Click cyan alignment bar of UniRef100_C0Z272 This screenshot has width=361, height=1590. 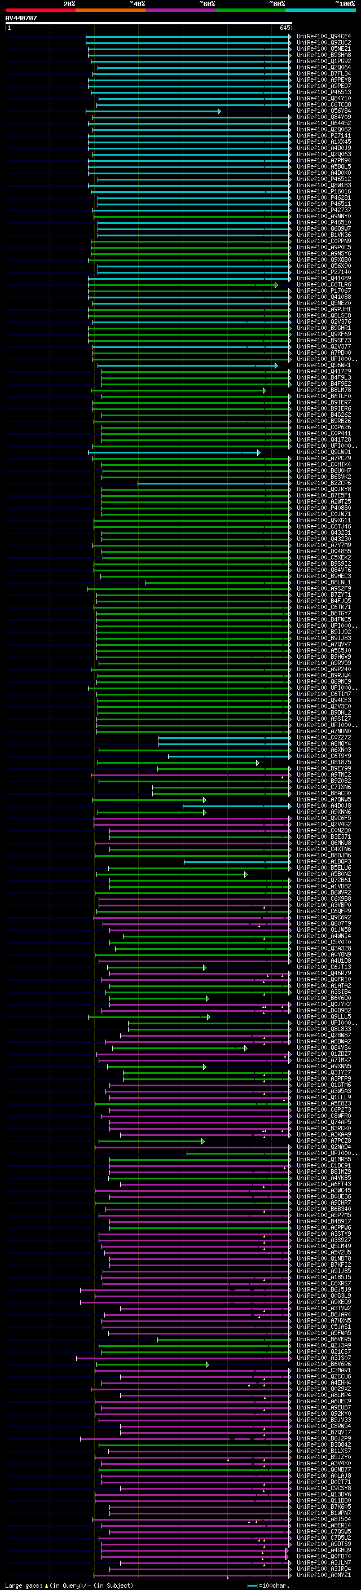(224, 738)
